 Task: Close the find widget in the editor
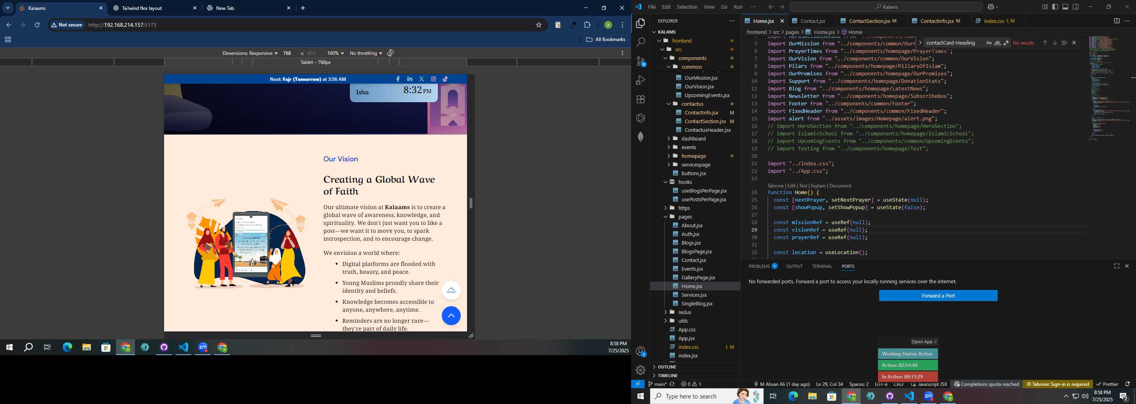coord(1074,43)
